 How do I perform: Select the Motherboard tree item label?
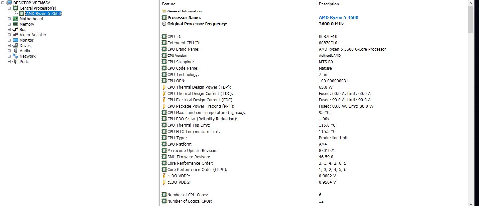pyautogui.click(x=31, y=19)
